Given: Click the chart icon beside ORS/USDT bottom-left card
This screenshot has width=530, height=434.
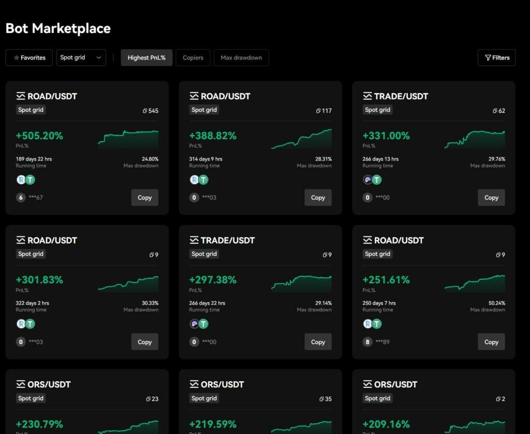Looking at the screenshot, I should coord(21,384).
